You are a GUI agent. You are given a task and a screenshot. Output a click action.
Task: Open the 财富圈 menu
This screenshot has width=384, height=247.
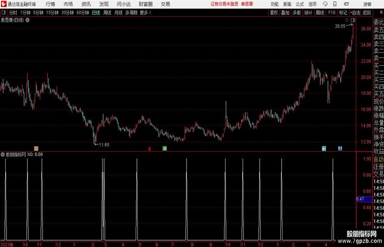[x=145, y=4]
